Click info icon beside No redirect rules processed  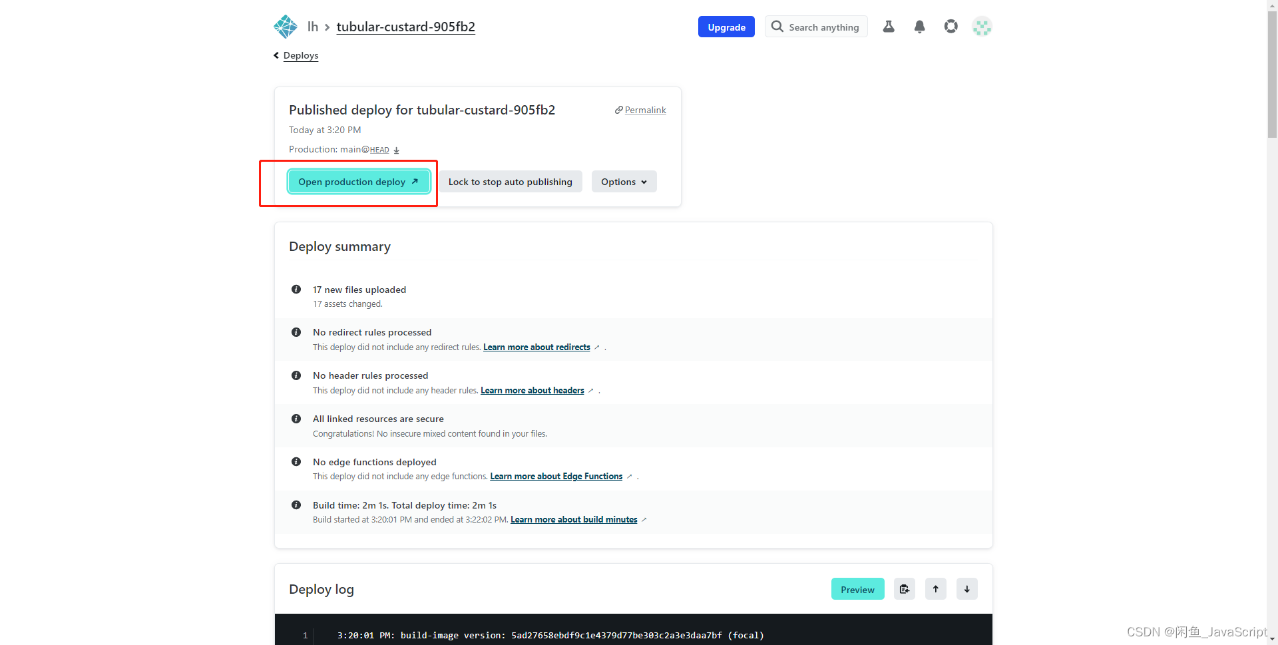296,332
